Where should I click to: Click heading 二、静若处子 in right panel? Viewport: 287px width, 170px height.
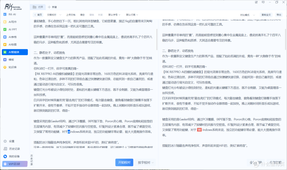point(178,51)
